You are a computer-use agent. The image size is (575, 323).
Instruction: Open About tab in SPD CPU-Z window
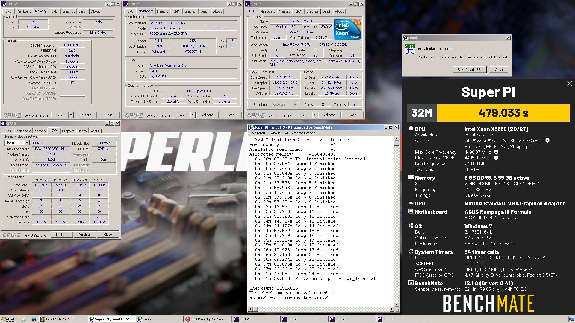[x=95, y=131]
